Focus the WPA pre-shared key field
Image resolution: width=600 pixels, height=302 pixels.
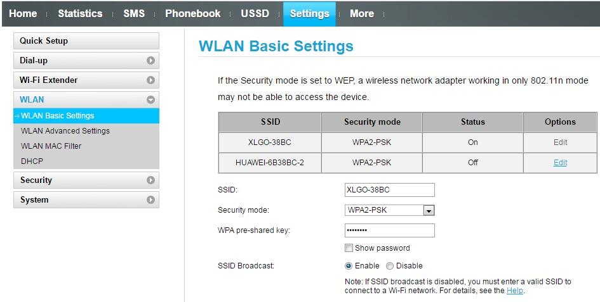[x=389, y=230]
